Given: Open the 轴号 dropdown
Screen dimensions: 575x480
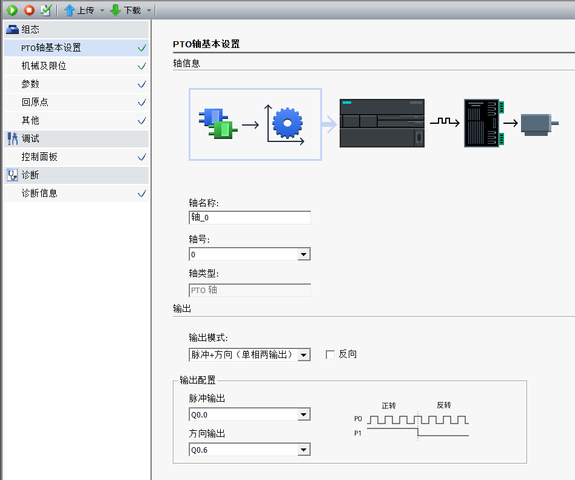Looking at the screenshot, I should tap(304, 254).
